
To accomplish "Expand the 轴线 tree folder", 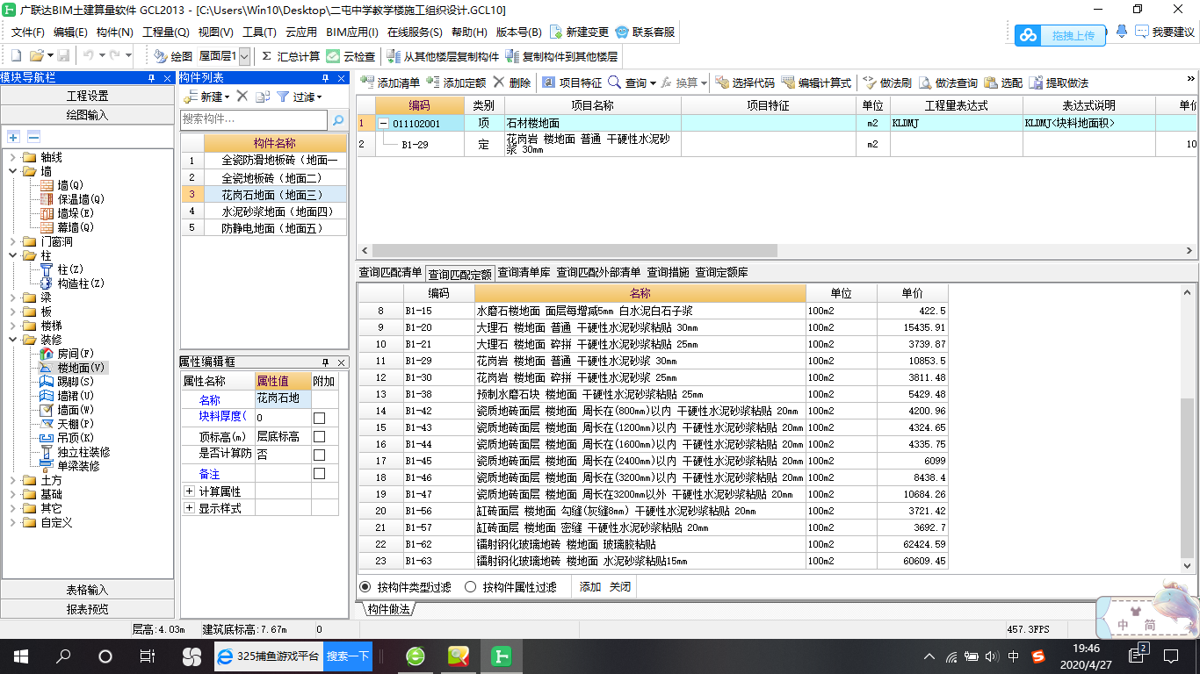I will pyautogui.click(x=13, y=157).
